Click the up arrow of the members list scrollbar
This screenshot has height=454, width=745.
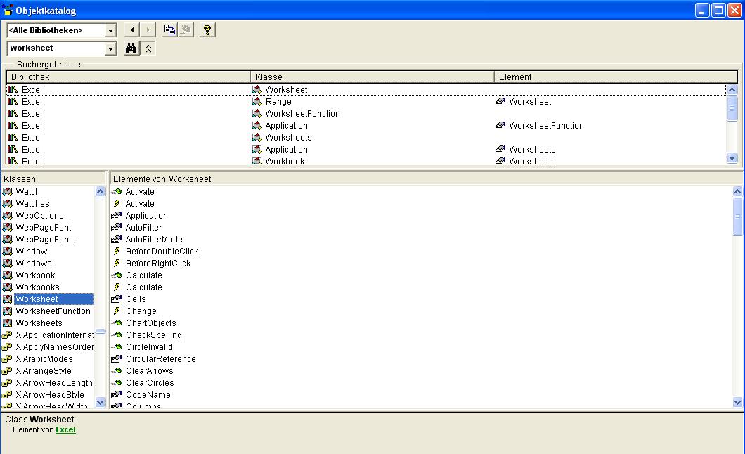point(737,191)
